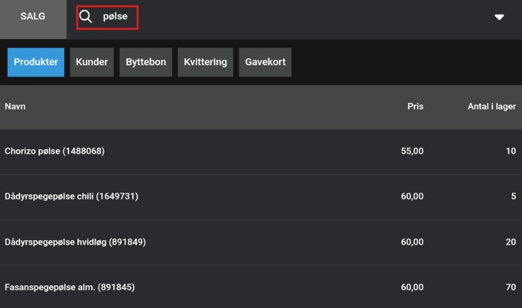Switch to the Kunder tab
The image size is (522, 308).
[x=92, y=62]
